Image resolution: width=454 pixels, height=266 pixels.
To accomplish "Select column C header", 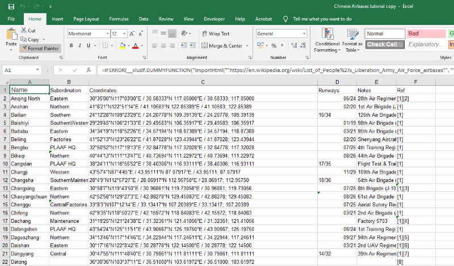I will [203, 82].
